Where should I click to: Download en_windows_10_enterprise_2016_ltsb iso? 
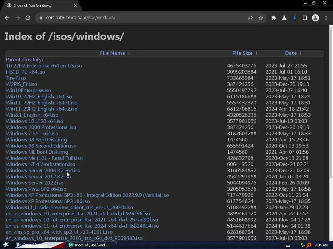tap(74, 238)
